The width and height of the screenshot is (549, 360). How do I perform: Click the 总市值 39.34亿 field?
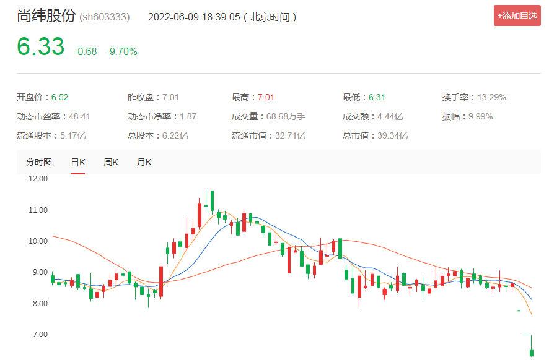pyautogui.click(x=375, y=135)
